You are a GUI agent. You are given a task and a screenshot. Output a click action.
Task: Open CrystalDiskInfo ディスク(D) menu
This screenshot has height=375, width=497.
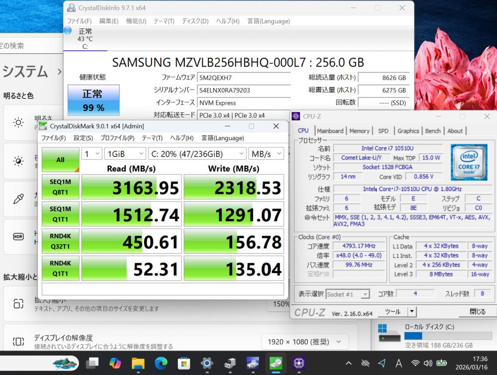point(195,21)
